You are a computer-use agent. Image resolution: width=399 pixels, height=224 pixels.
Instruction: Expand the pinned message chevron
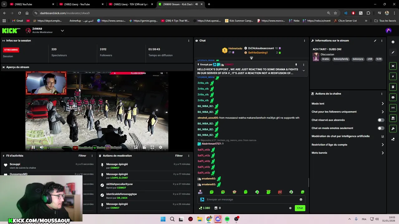[304, 71]
